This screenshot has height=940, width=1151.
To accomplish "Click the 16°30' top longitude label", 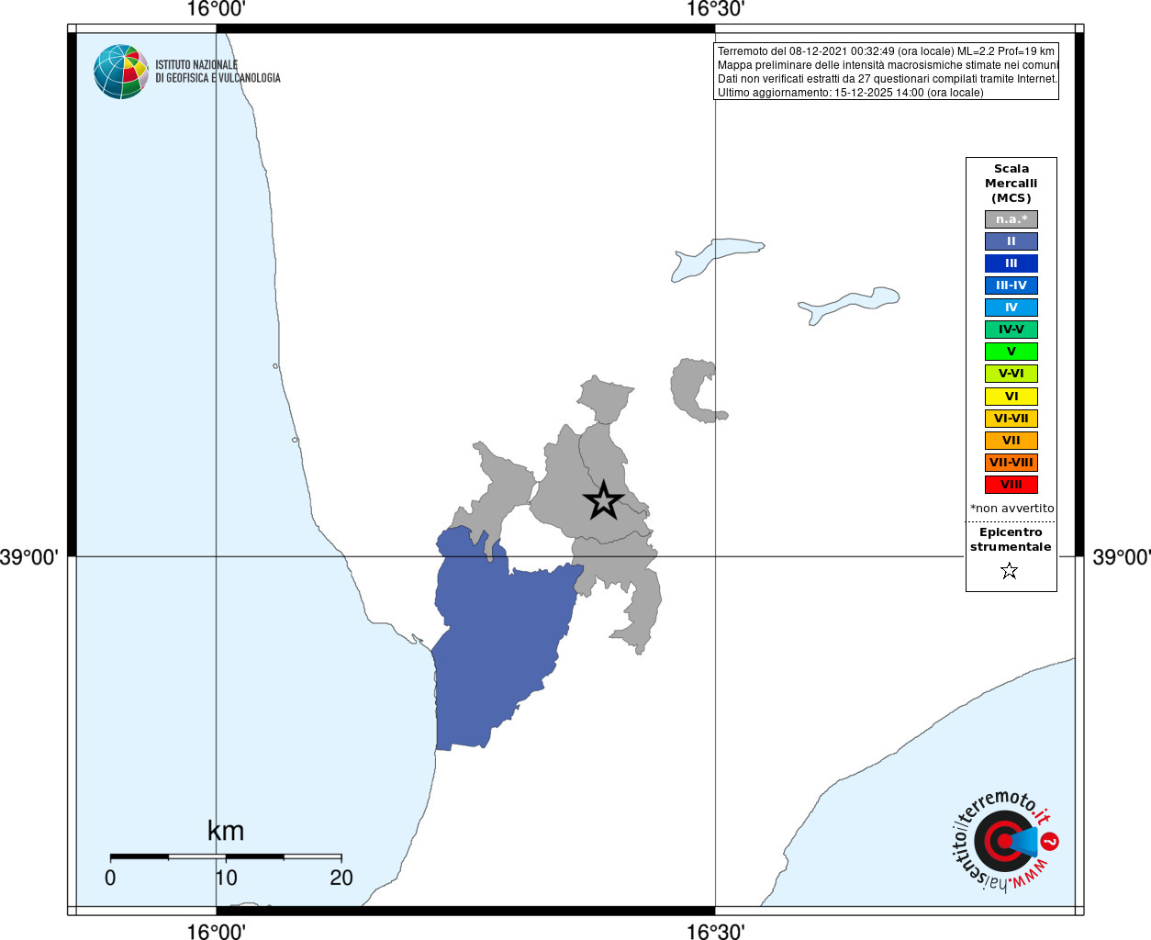I will [x=716, y=9].
